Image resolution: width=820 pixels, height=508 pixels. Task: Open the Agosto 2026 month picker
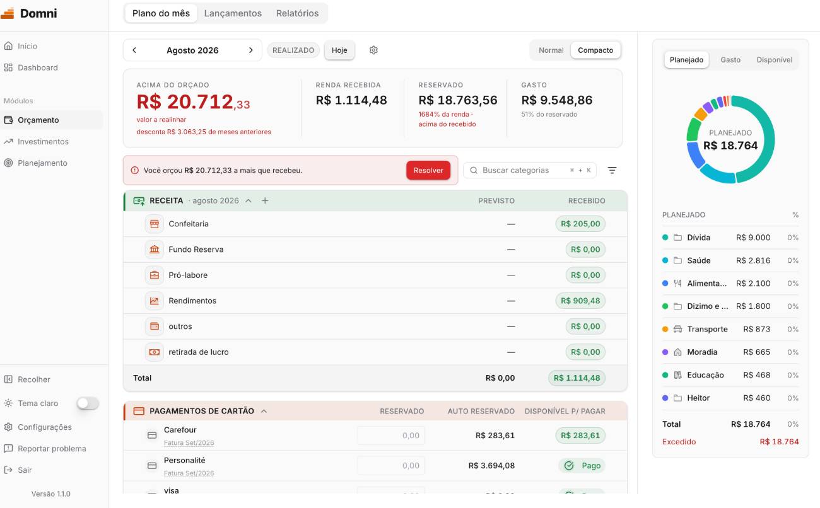[192, 50]
